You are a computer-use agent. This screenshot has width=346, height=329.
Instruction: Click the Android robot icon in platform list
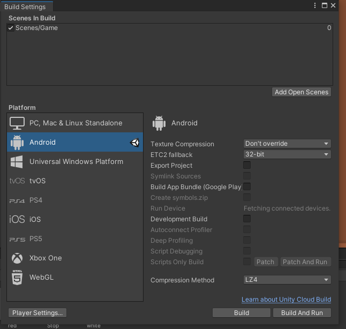(17, 143)
